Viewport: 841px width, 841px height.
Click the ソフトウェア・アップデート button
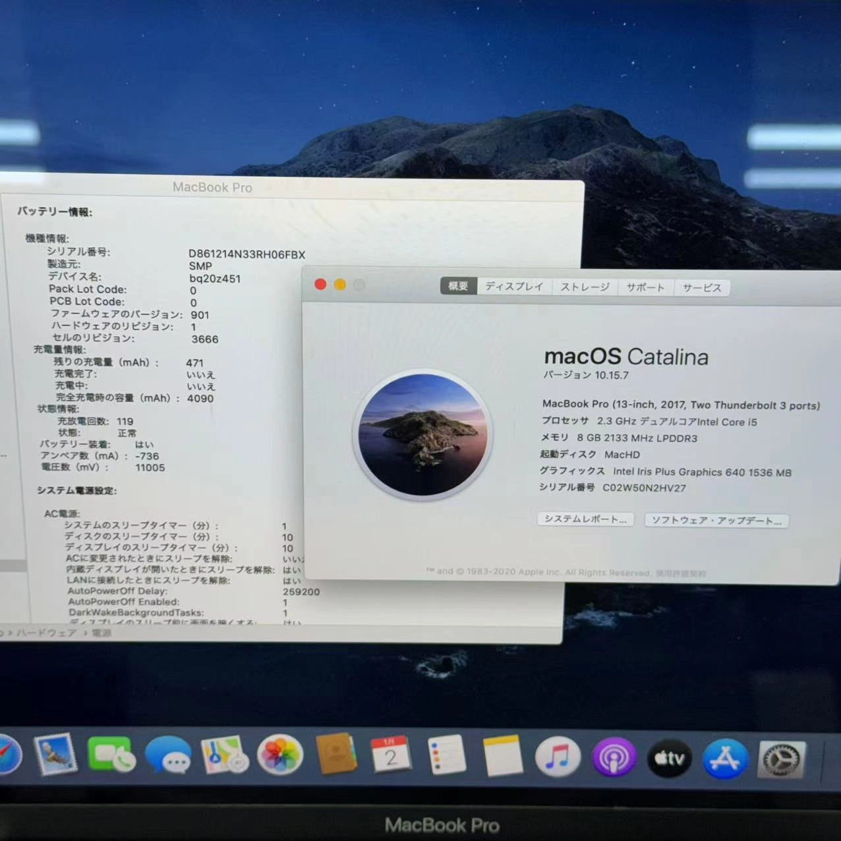[716, 521]
